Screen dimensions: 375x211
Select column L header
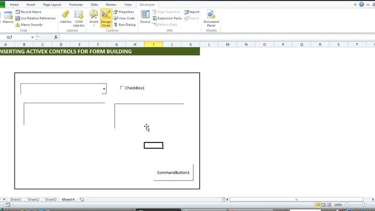[x=209, y=45]
